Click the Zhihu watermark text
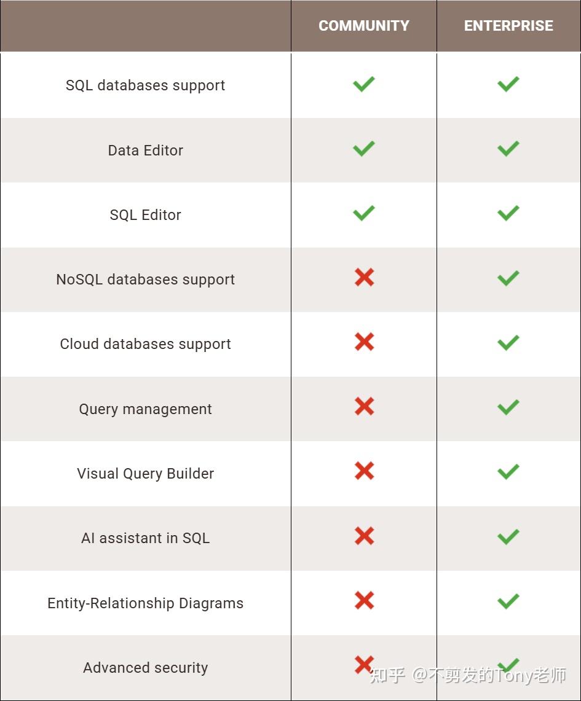The width and height of the screenshot is (581, 701). click(x=468, y=675)
